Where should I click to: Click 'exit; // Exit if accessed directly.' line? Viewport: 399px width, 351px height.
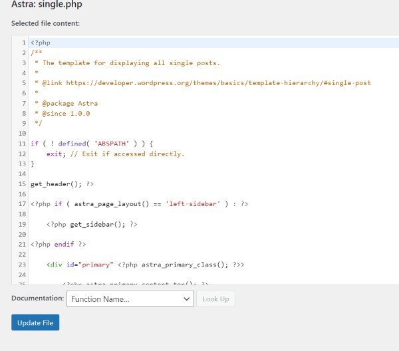(x=115, y=154)
